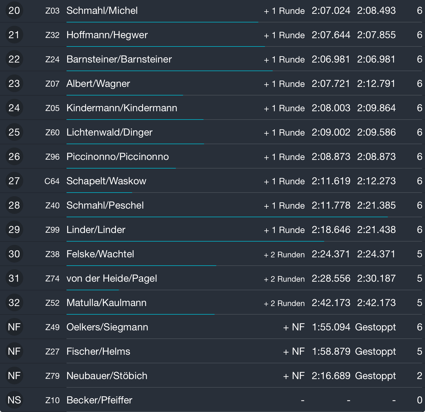The image size is (425, 412).
Task: Select start number C64 for Schapelt/Waskow
Action: pos(52,181)
